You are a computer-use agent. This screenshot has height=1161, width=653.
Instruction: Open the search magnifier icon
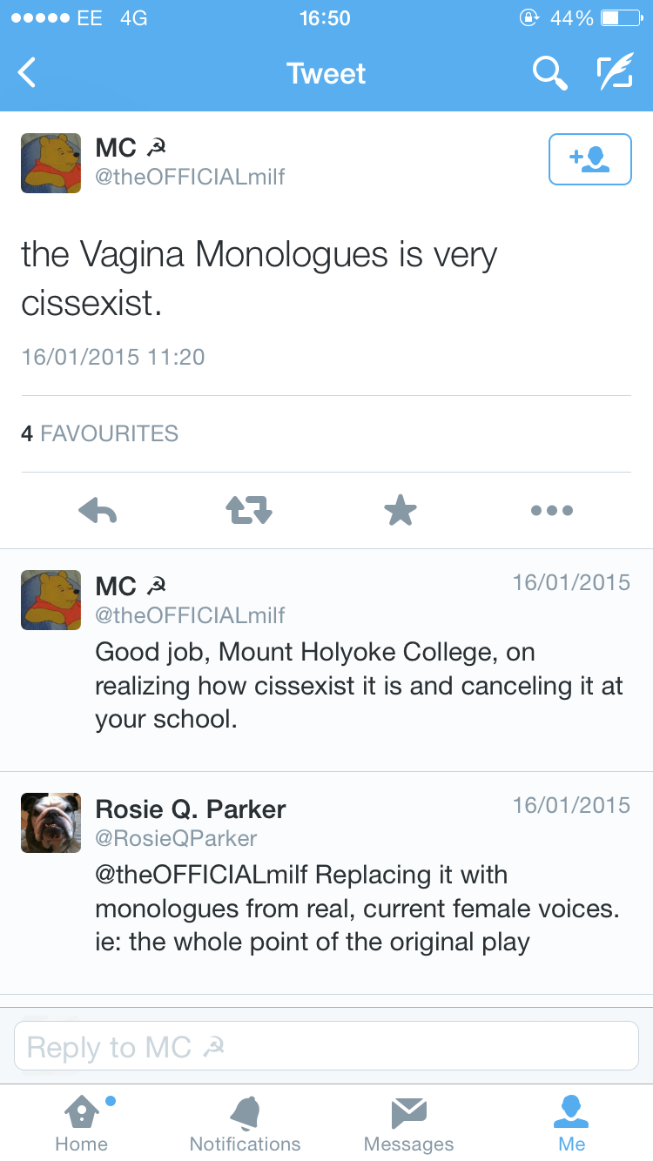(549, 73)
